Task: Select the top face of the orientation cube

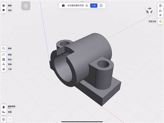Action: coord(149,9)
